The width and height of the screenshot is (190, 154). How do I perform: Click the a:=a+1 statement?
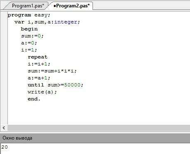pyautogui.click(x=39, y=78)
